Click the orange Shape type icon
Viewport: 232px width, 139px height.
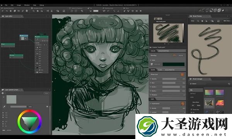tap(182, 75)
